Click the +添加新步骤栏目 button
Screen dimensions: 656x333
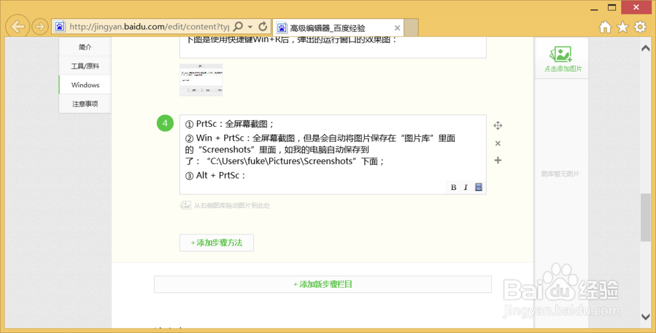pyautogui.click(x=323, y=284)
